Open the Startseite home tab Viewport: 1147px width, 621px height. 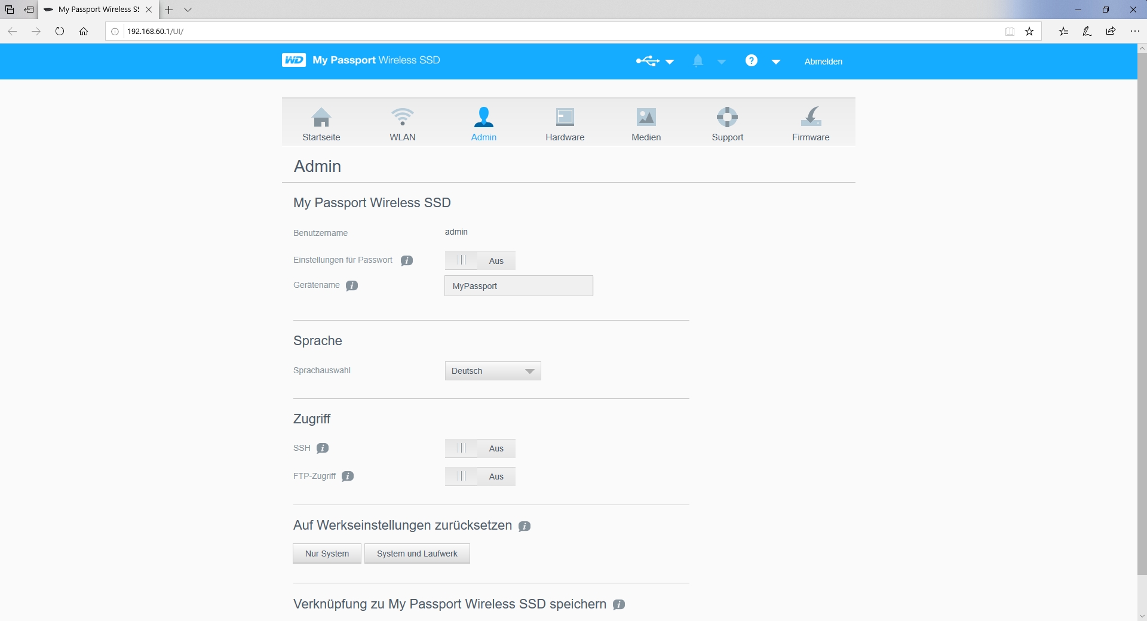coord(321,124)
